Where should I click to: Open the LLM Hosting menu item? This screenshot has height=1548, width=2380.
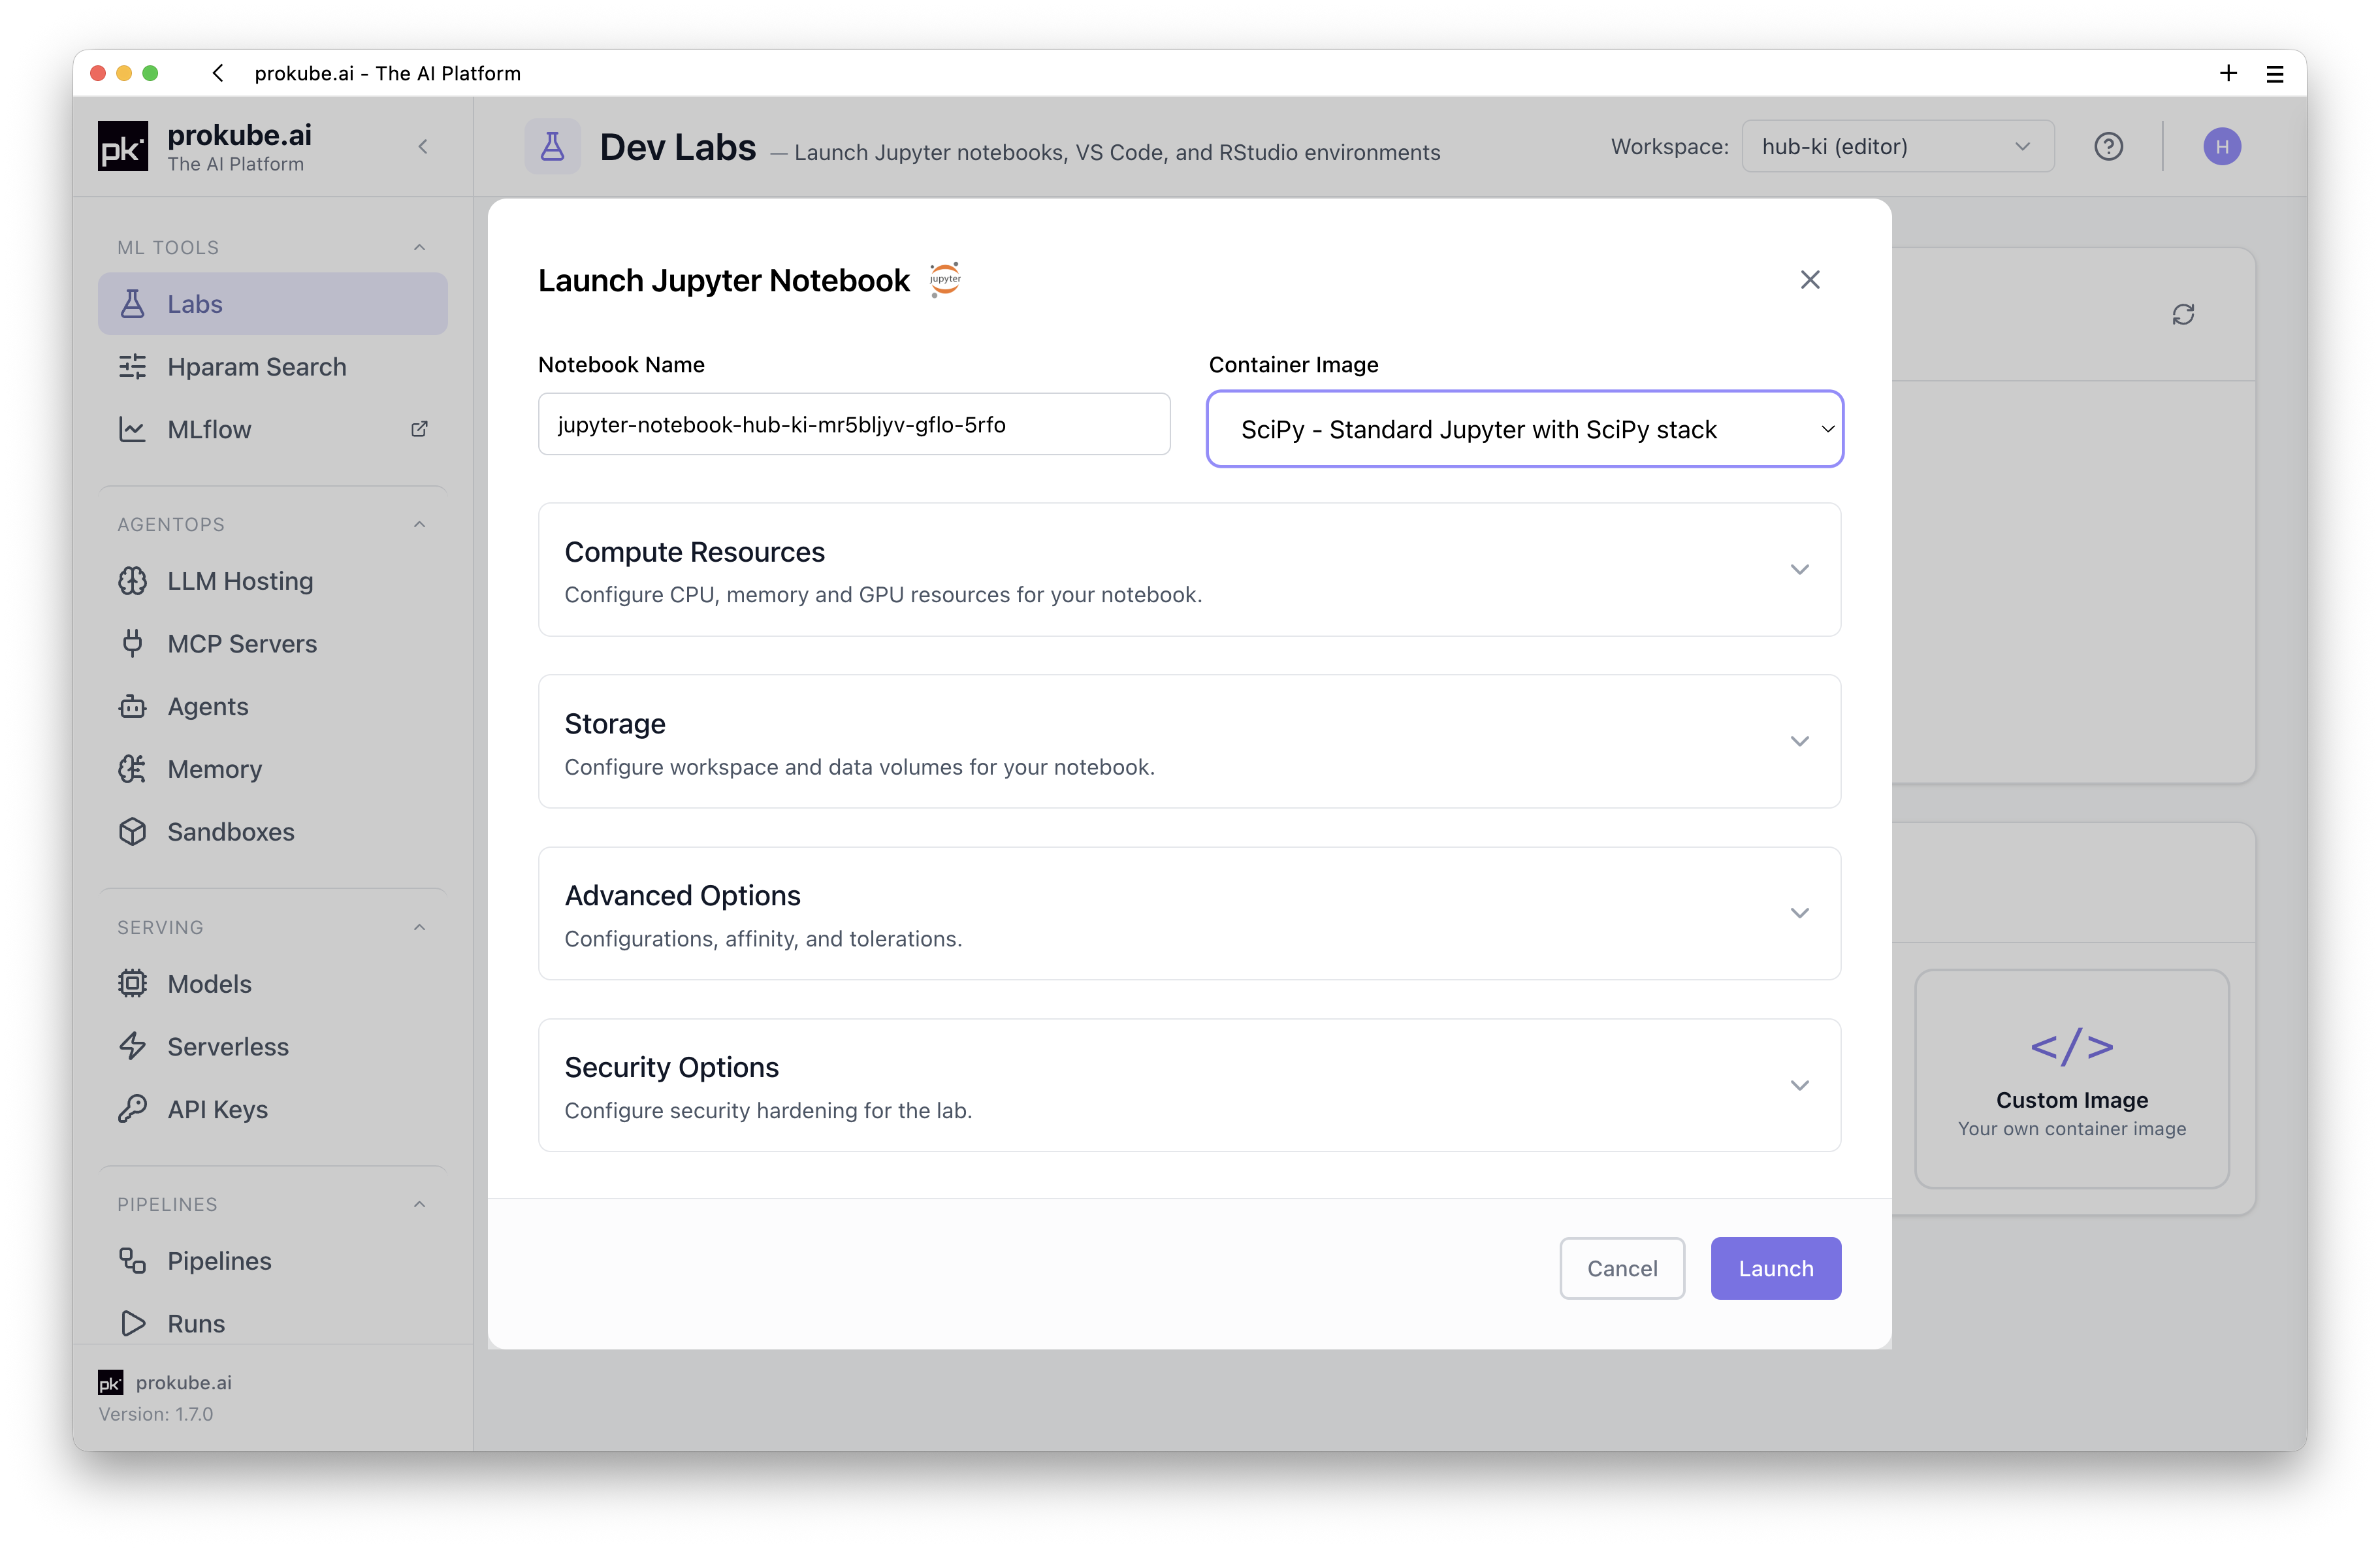coord(272,581)
